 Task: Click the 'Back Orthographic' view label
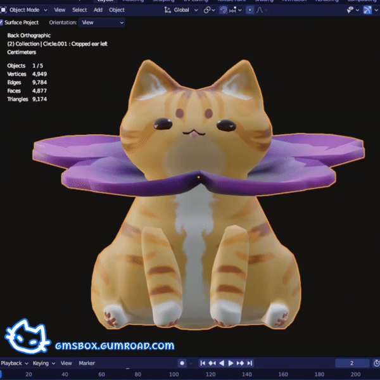pyautogui.click(x=29, y=35)
